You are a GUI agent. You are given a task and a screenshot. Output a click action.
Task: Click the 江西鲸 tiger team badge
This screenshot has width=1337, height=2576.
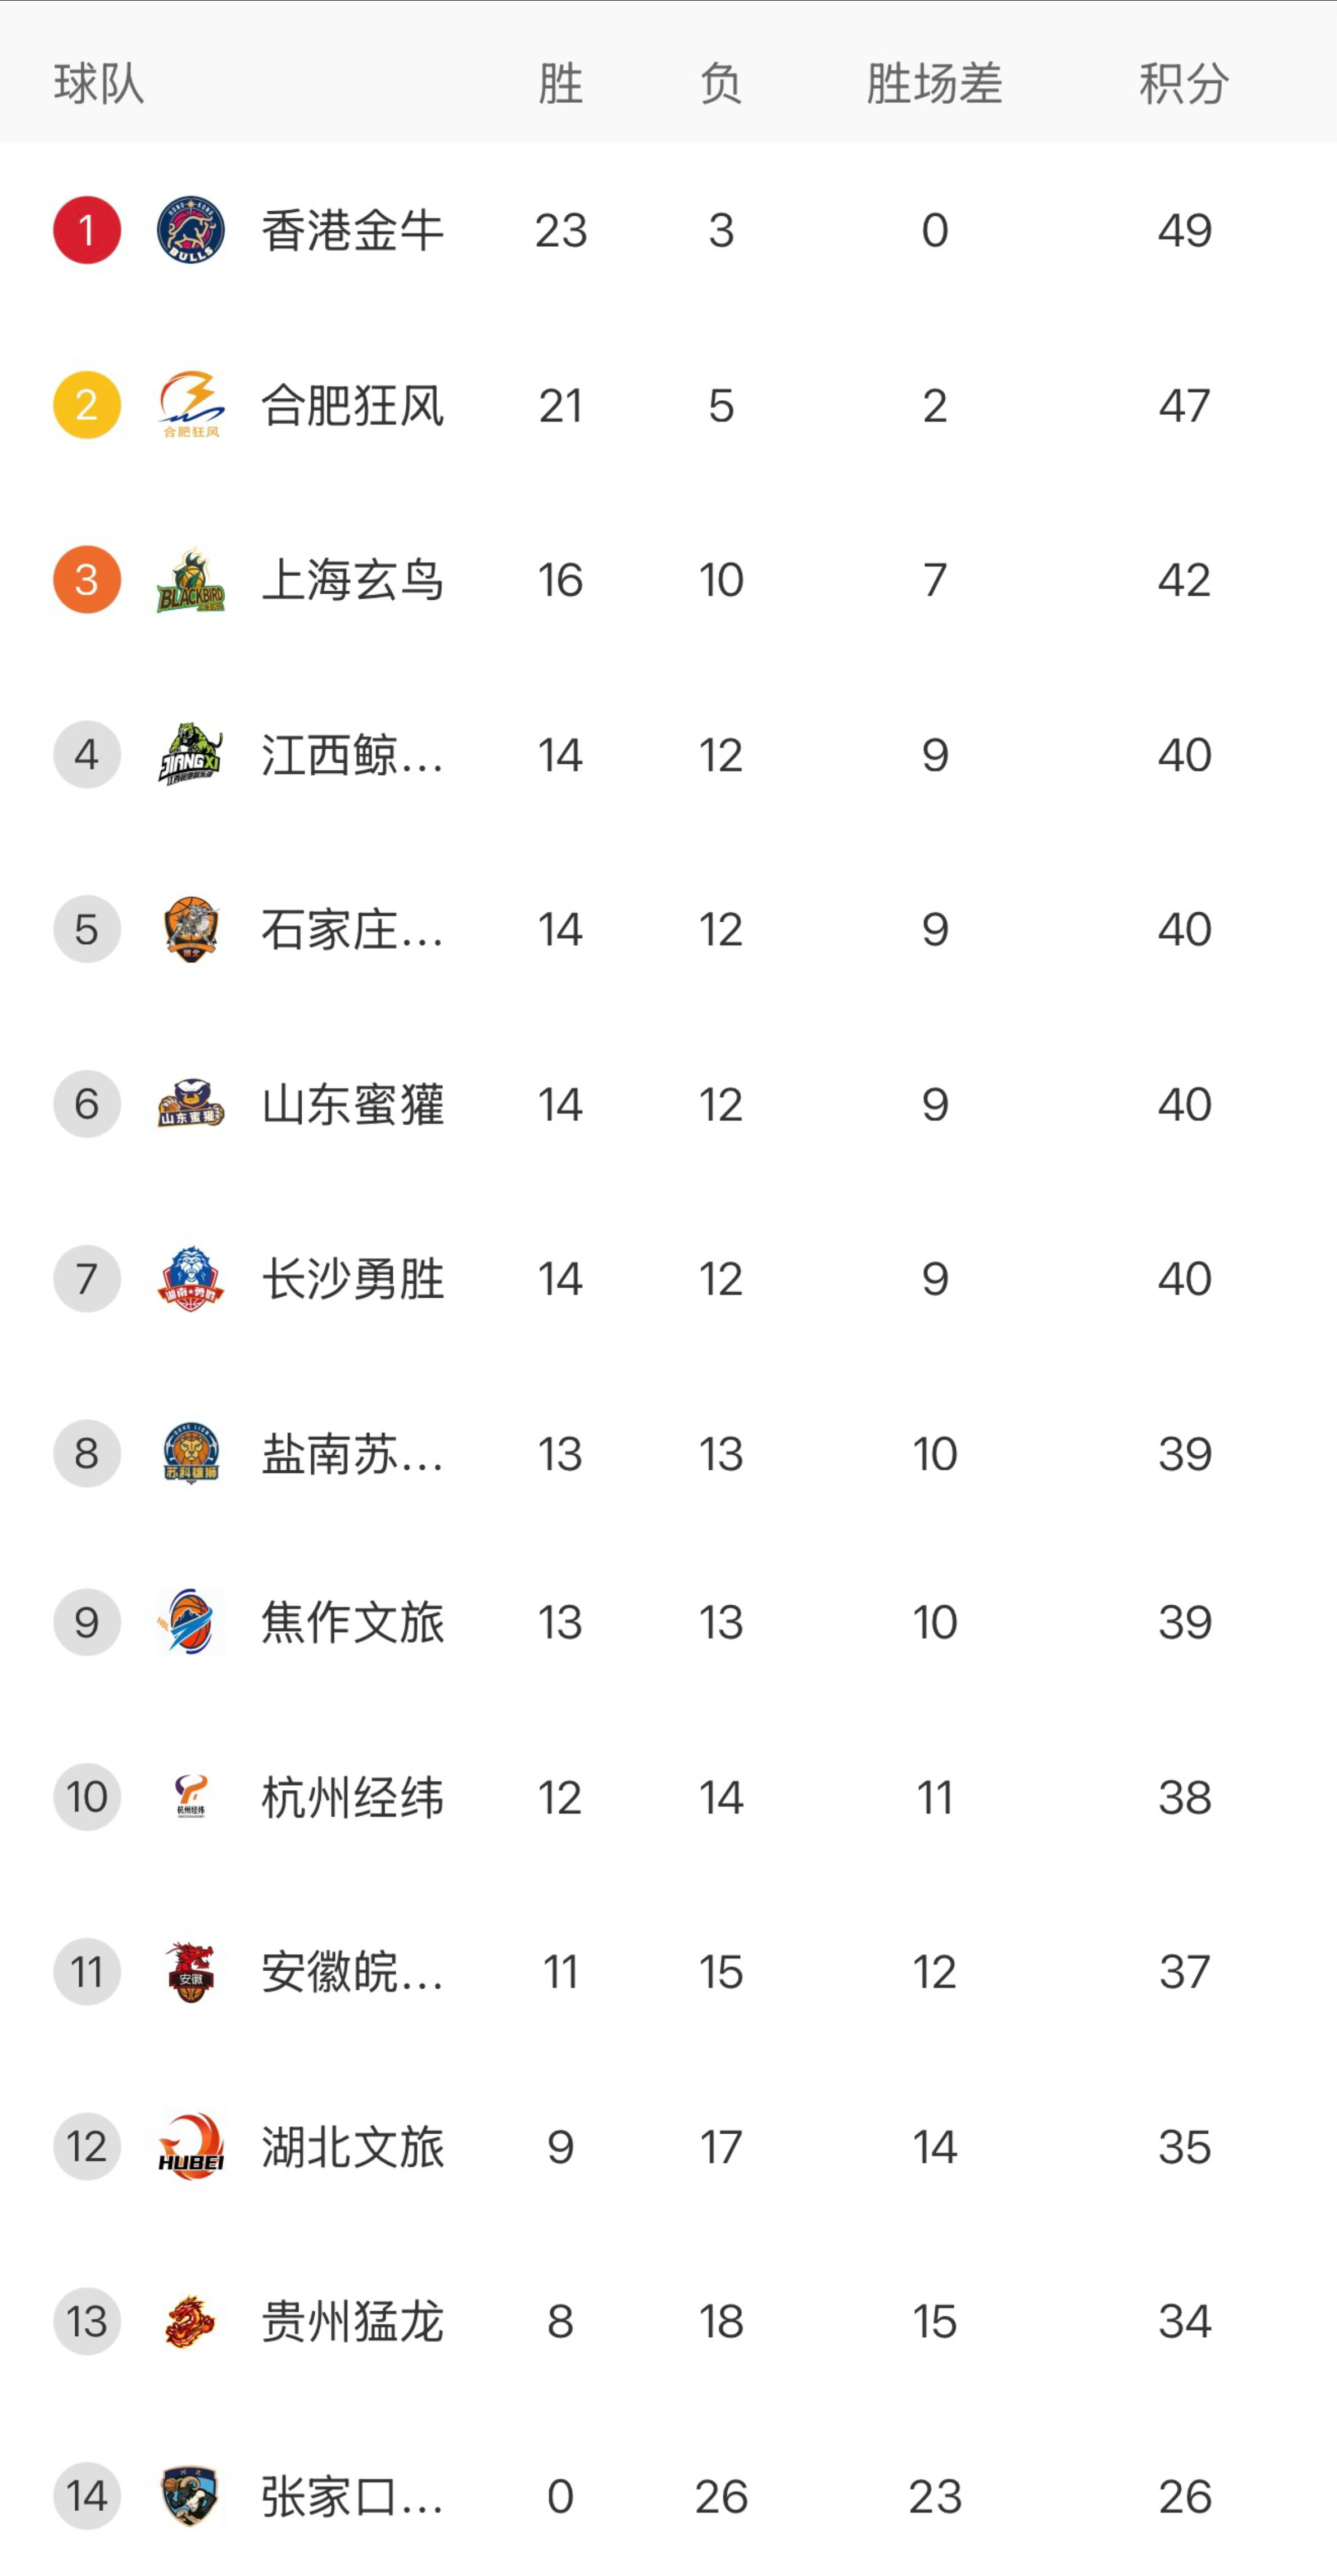point(190,753)
